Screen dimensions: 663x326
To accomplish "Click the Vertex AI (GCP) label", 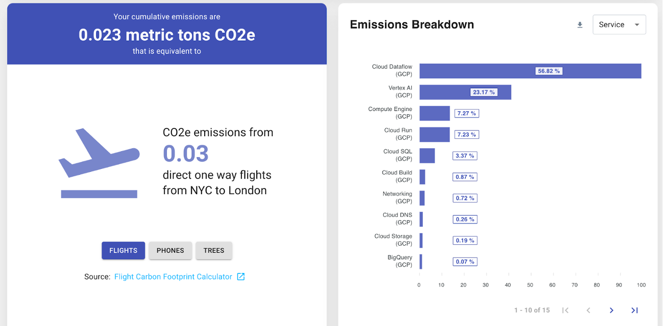I will point(400,92).
